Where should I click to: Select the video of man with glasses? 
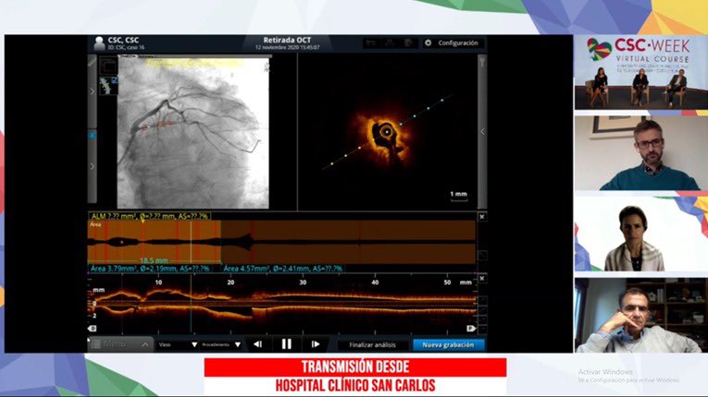(641, 153)
